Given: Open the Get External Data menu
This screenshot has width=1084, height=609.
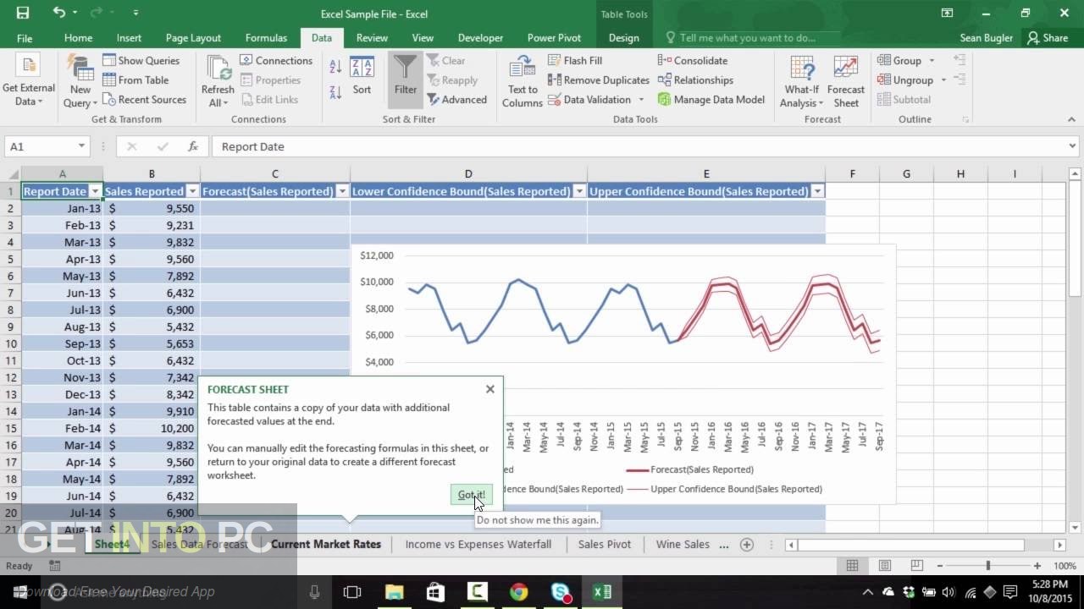Looking at the screenshot, I should 28,80.
